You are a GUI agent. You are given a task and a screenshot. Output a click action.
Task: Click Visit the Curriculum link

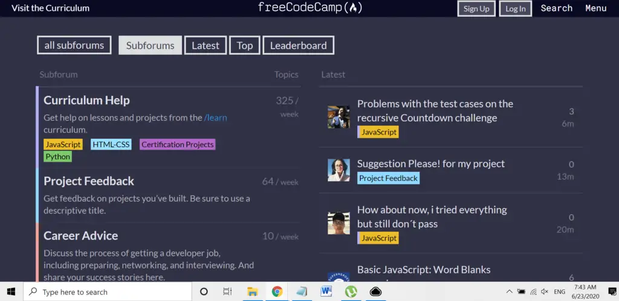[51, 8]
